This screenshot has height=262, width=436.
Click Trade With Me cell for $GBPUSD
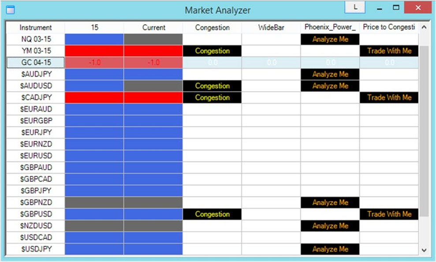389,214
